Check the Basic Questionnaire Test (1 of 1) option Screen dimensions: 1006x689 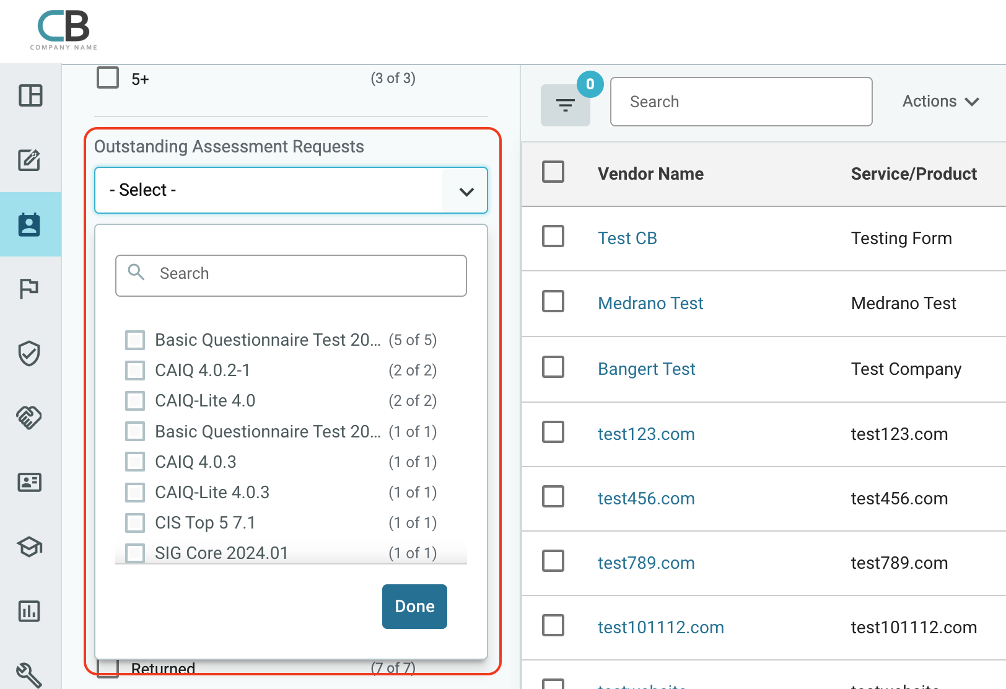pos(135,431)
